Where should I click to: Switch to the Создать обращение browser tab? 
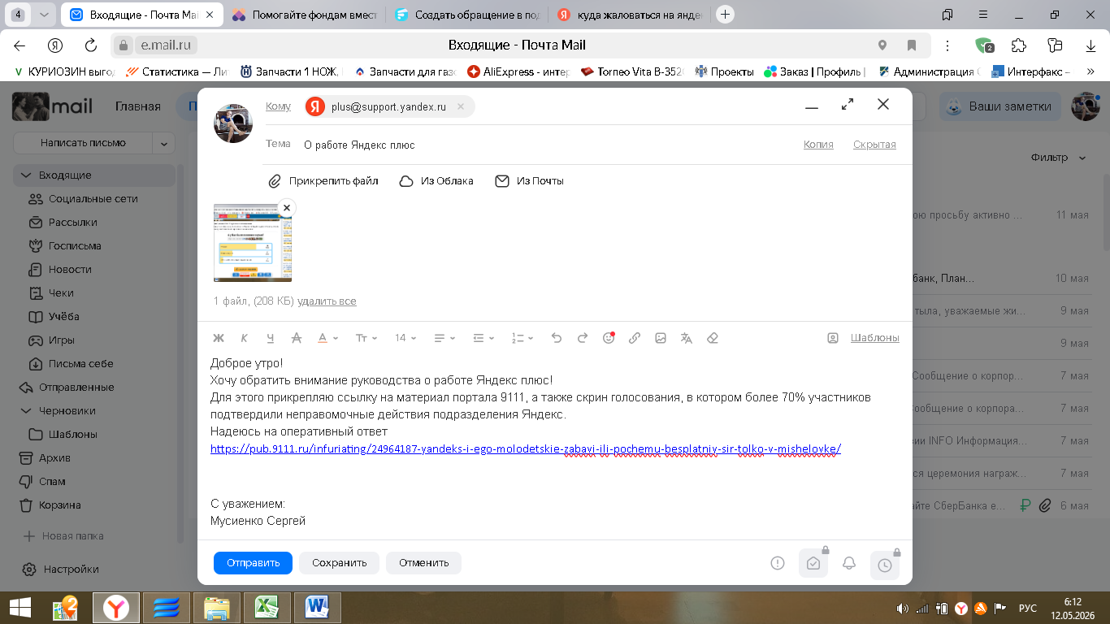pyautogui.click(x=467, y=15)
